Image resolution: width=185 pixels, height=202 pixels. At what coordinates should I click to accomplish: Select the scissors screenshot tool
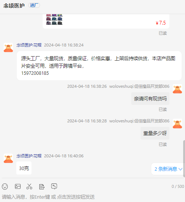tap(29, 186)
